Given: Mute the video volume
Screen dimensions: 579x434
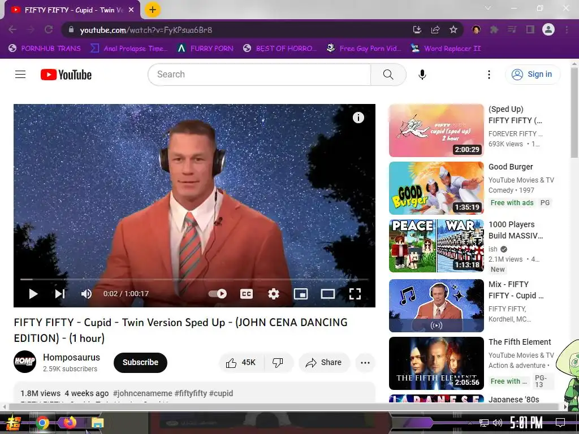Looking at the screenshot, I should click(87, 294).
